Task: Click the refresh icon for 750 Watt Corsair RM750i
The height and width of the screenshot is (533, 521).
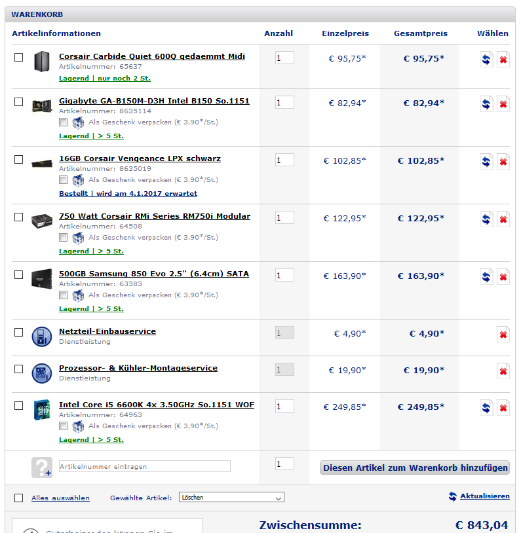Action: click(x=487, y=219)
